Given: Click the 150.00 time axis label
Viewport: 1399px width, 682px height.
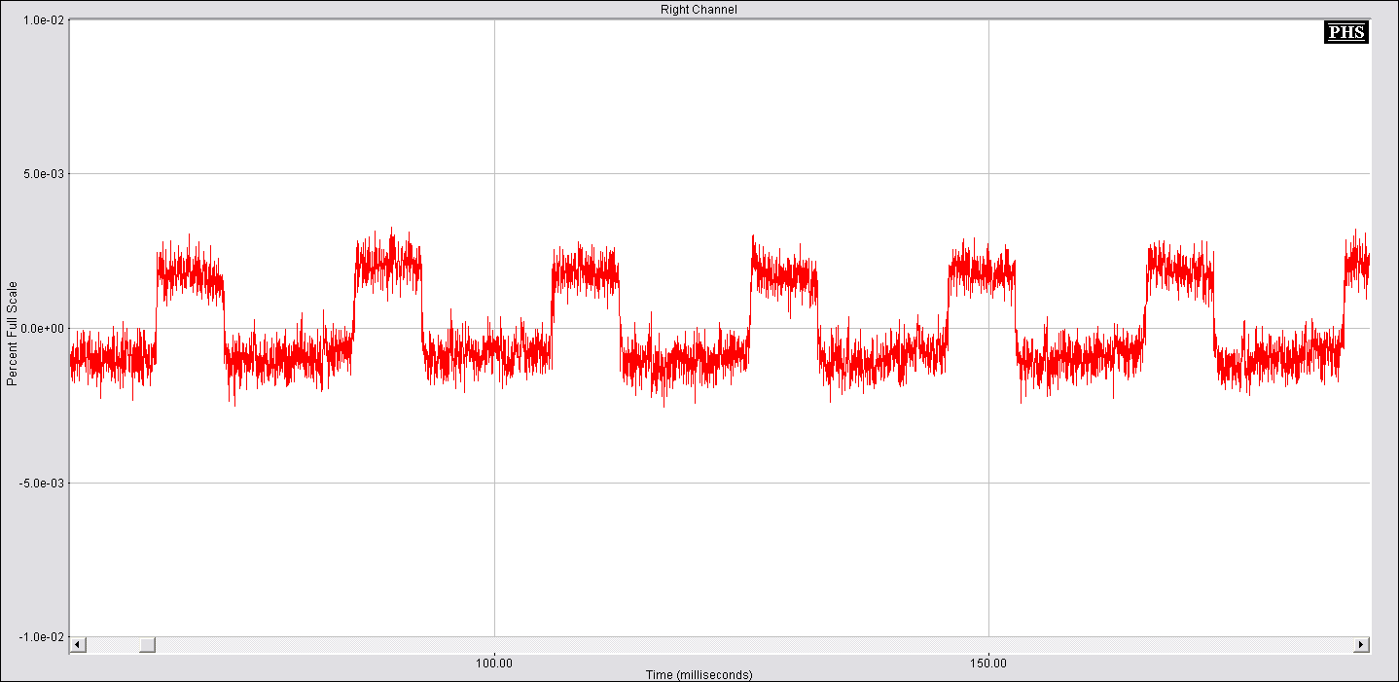Looking at the screenshot, I should (988, 663).
